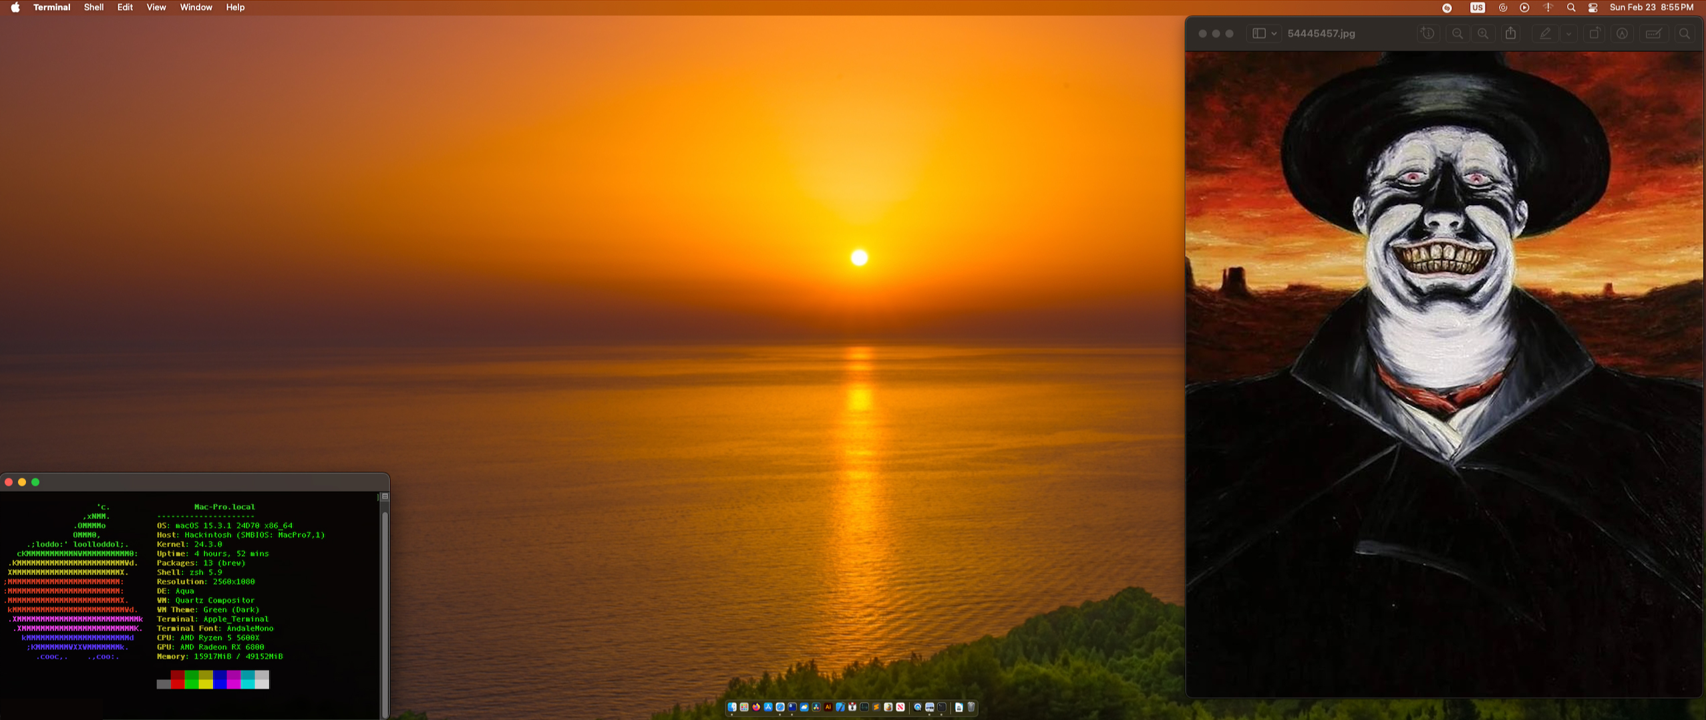The height and width of the screenshot is (720, 1706).
Task: Click the 'CPU: AMD Ryzen 5 5600X' line
Action: tap(208, 638)
